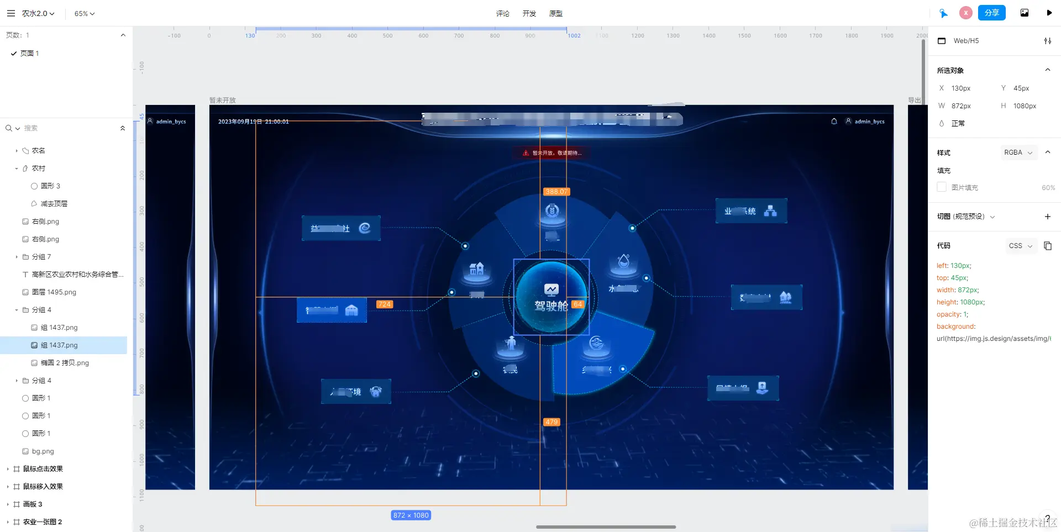Screen dimensions: 1061x532
Task: Click the house icon in radial menu
Action: (476, 270)
